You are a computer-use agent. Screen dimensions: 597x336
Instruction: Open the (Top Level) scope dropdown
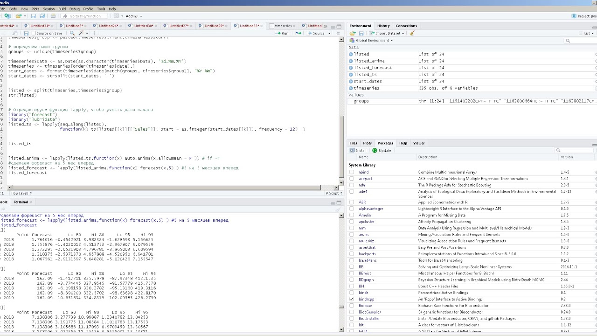(21, 193)
